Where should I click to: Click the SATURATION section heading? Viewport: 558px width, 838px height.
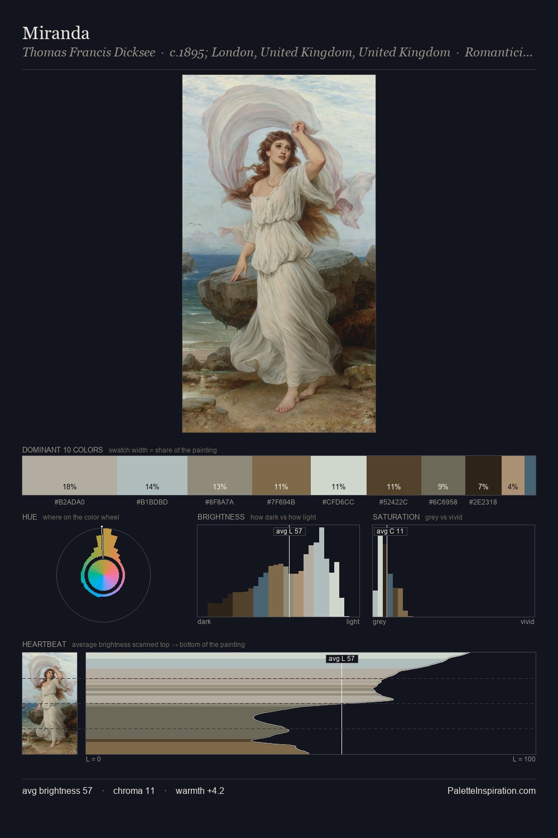(x=396, y=517)
